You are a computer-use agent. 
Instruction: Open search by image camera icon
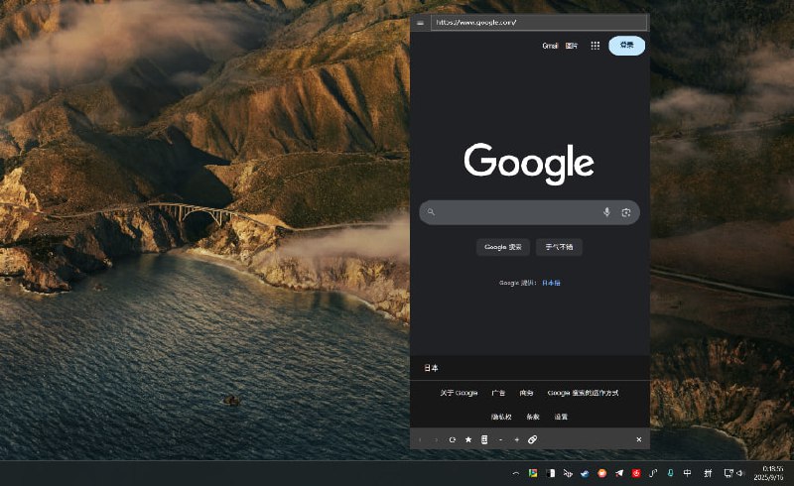[x=626, y=212]
